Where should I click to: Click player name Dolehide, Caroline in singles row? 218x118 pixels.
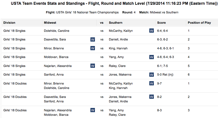pos(57,31)
